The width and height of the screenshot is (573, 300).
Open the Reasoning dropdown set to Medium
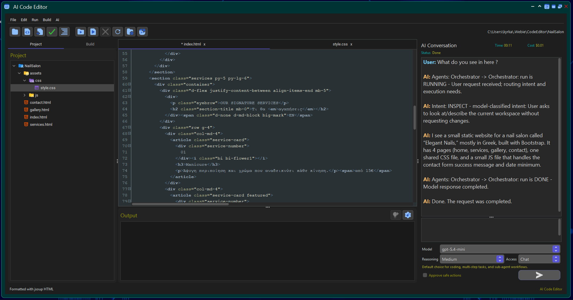(x=472, y=259)
